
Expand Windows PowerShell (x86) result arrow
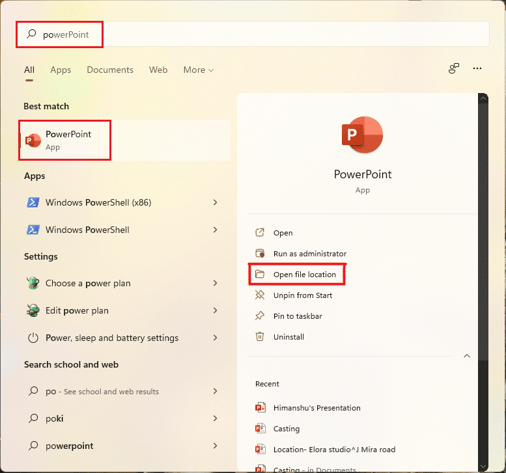point(216,202)
